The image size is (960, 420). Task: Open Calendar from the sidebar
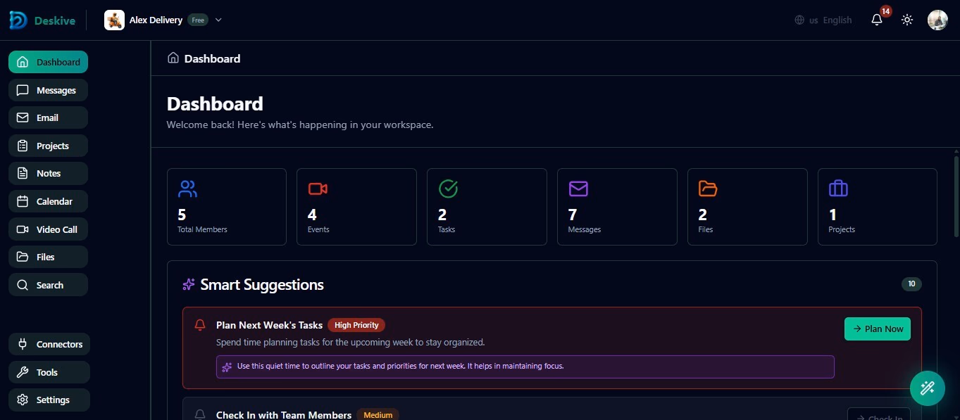click(x=48, y=201)
